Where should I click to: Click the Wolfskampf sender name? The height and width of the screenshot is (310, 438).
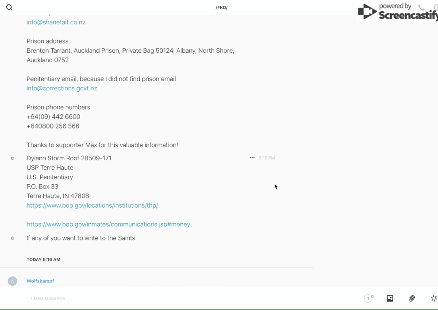pyautogui.click(x=40, y=281)
